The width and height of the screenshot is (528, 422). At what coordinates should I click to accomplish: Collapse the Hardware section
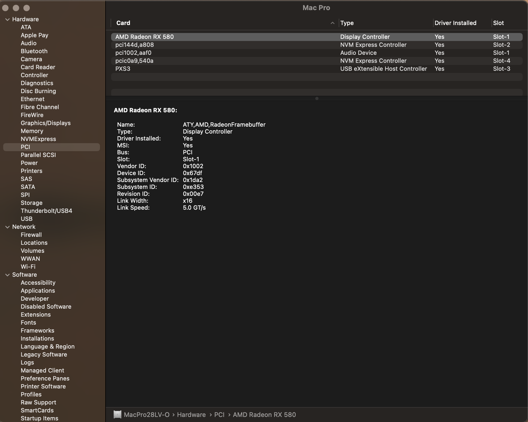point(7,19)
